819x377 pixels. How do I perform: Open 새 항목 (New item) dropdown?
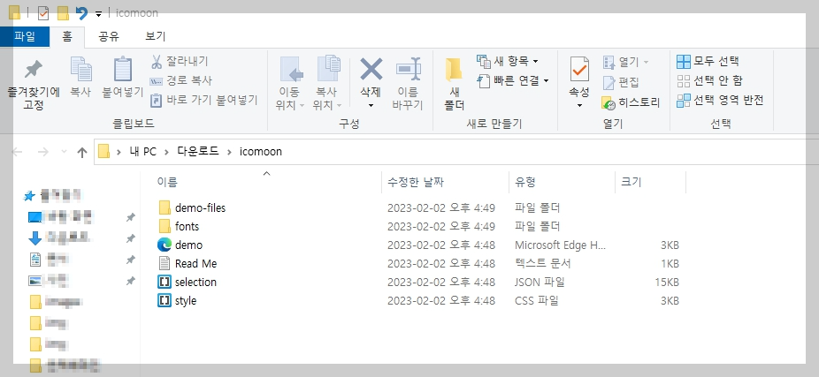click(508, 61)
